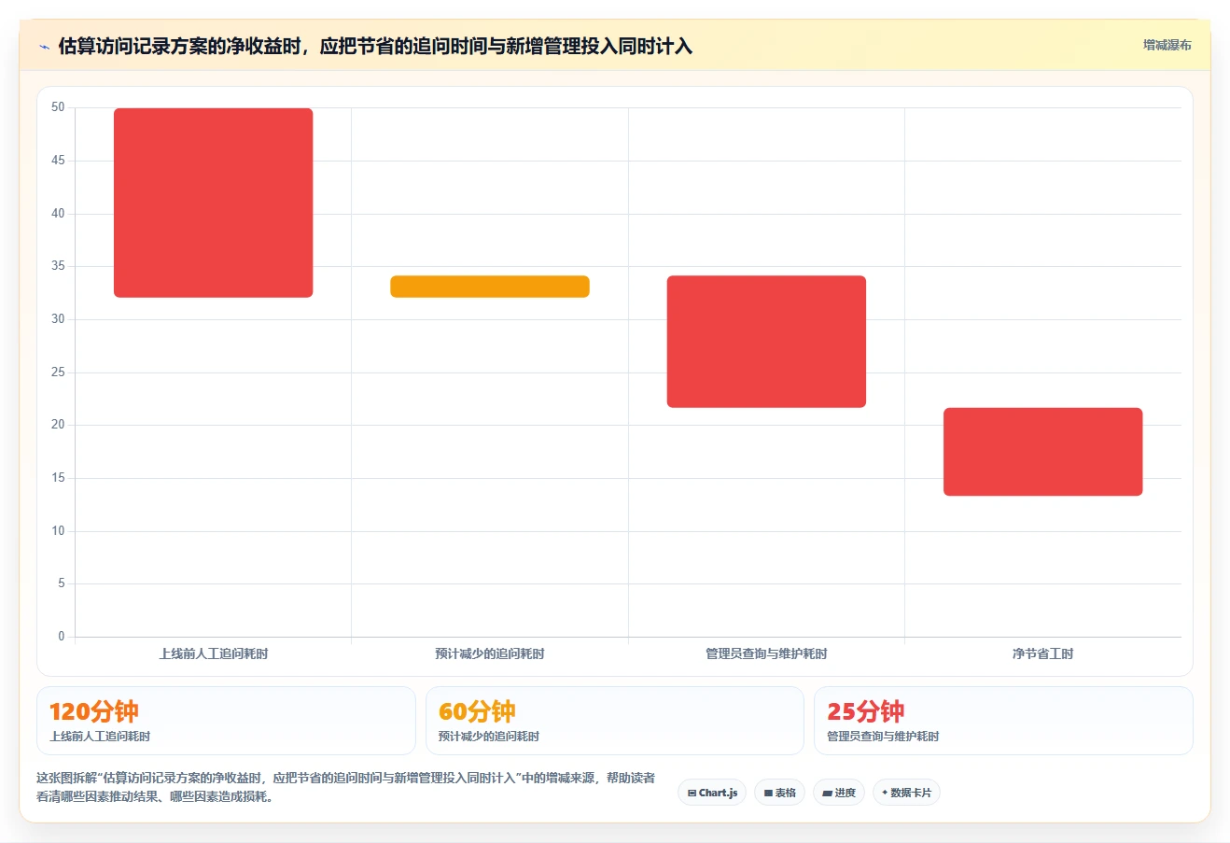The image size is (1230, 843).
Task: Click the 管理员查询与维护耗时 caption under 25分钟
Action: pyautogui.click(x=883, y=737)
